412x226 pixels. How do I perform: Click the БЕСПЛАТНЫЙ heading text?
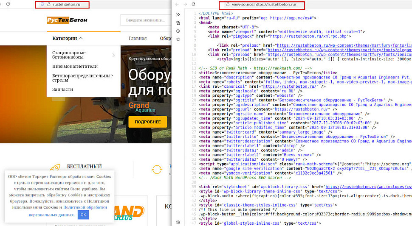pyautogui.click(x=85, y=167)
